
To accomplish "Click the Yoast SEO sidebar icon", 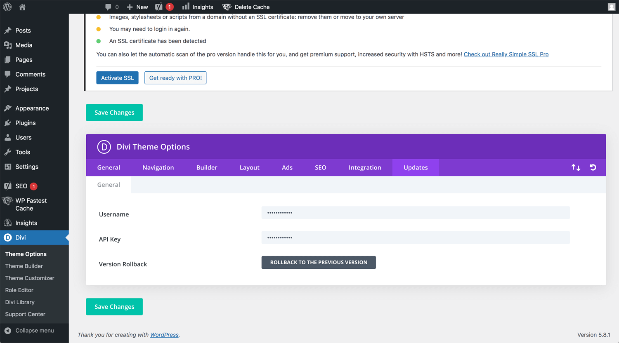I will [8, 186].
